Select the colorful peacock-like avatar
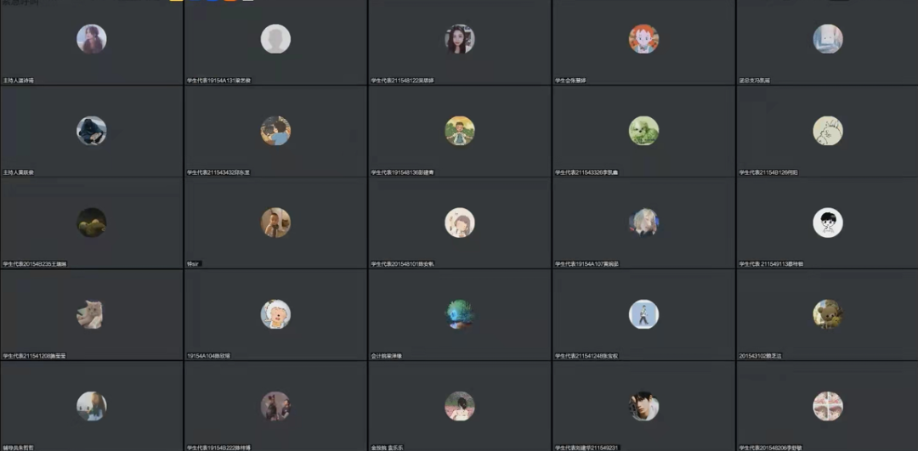 click(x=460, y=314)
